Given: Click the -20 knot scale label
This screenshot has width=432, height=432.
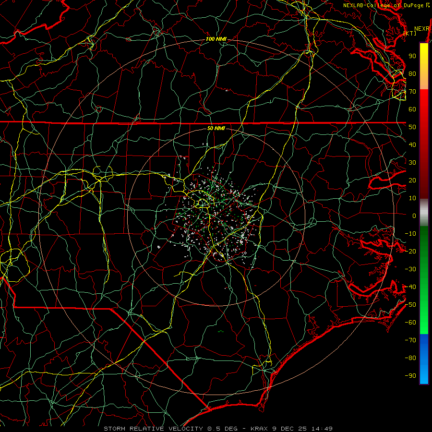Looking at the screenshot, I should 410,252.
